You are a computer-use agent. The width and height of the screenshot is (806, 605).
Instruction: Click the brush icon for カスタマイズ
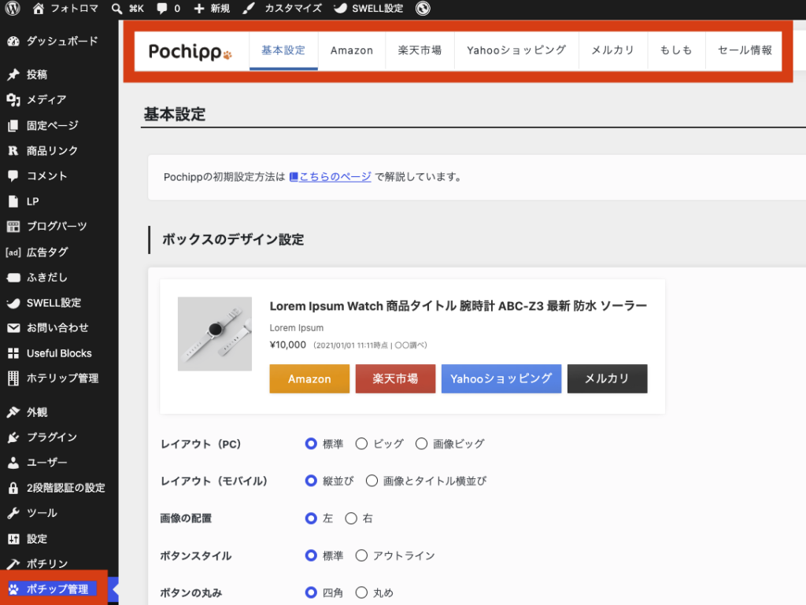click(x=249, y=8)
